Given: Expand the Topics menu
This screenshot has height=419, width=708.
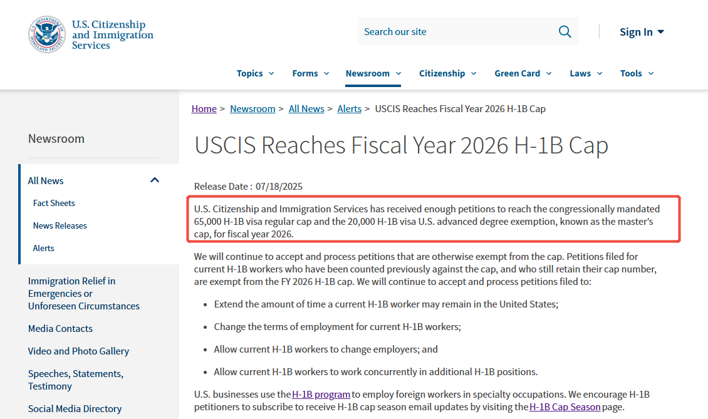Looking at the screenshot, I should tap(255, 74).
